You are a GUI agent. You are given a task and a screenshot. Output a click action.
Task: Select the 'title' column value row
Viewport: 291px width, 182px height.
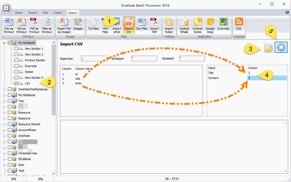131,79
